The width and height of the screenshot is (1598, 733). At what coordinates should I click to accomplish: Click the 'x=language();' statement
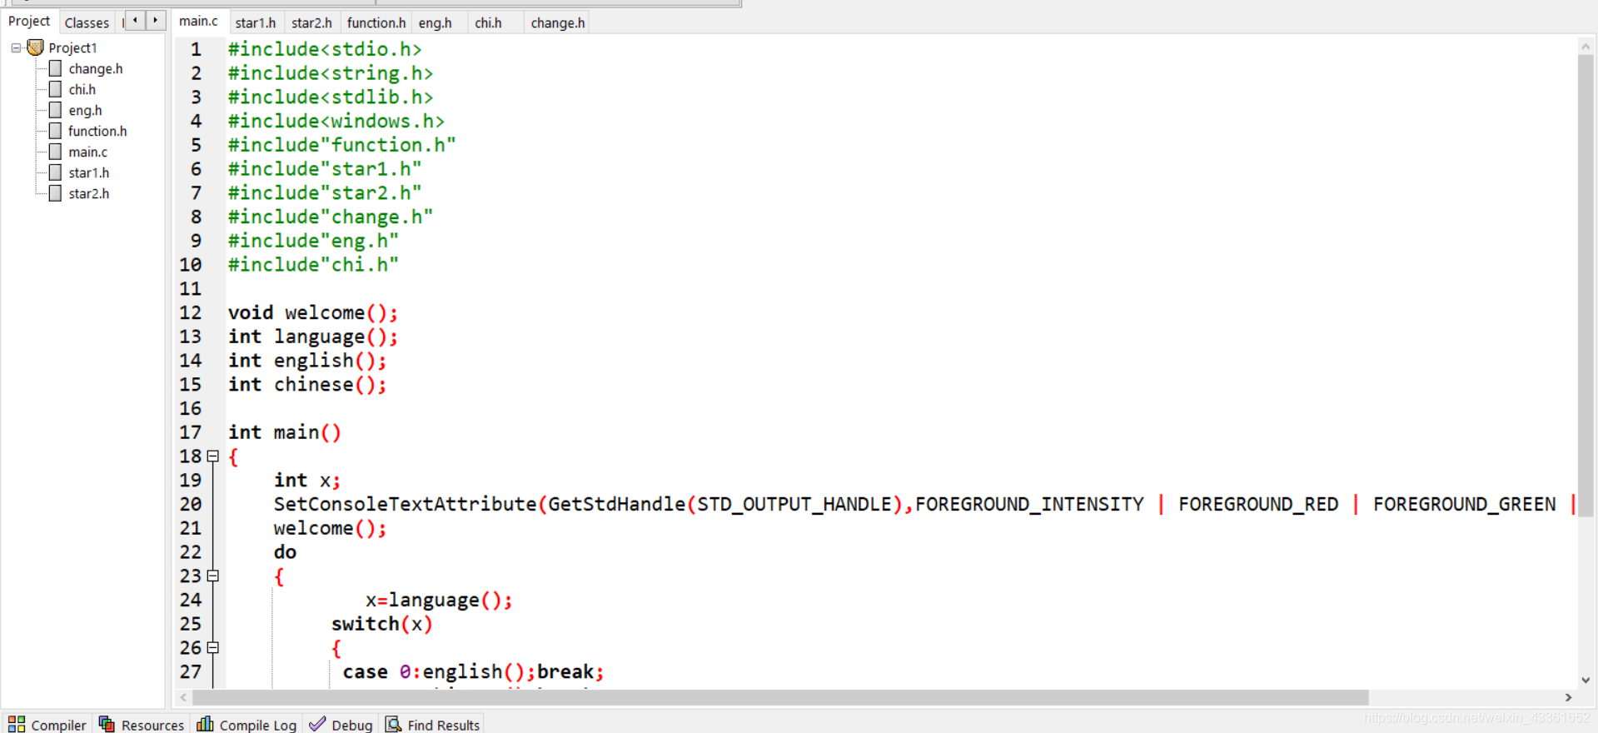(439, 600)
